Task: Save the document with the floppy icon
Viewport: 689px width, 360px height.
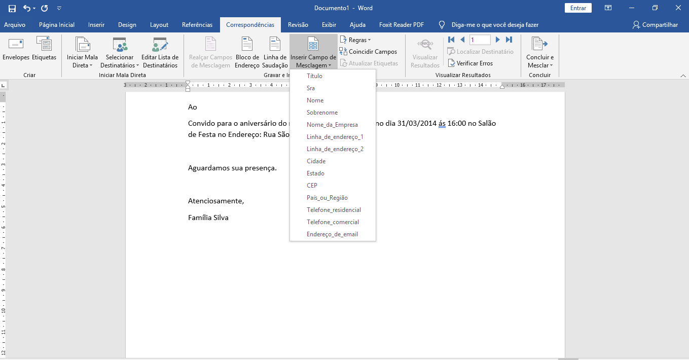Action: click(12, 8)
